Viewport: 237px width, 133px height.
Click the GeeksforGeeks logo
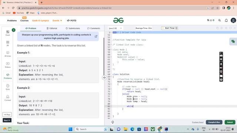tap(118, 20)
